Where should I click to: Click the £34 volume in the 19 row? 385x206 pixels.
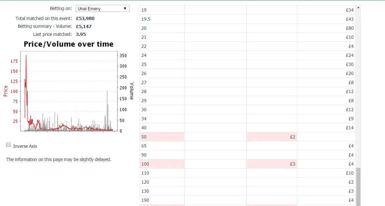(x=350, y=10)
